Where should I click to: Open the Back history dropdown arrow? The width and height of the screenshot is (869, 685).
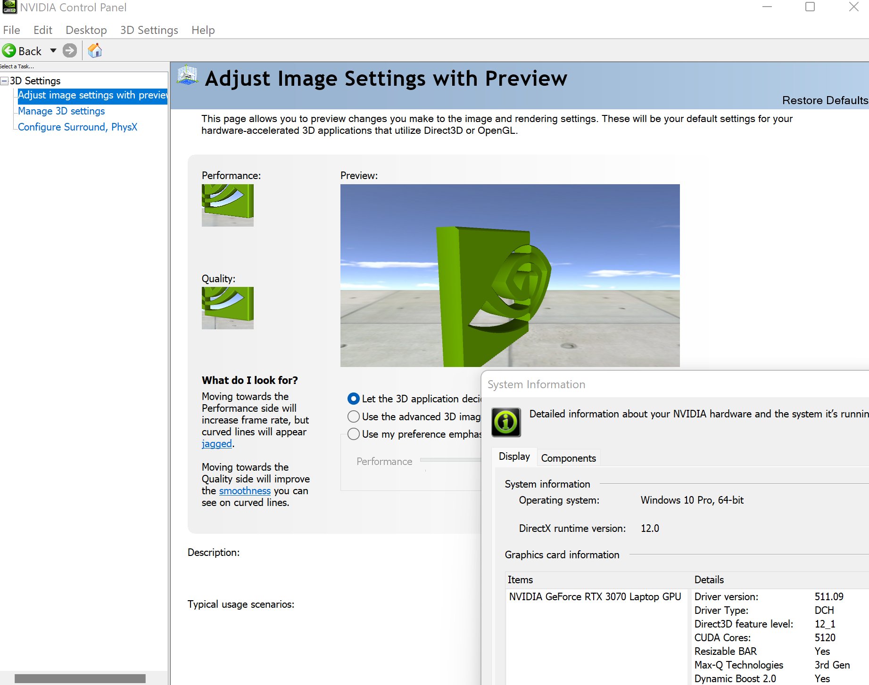[53, 50]
